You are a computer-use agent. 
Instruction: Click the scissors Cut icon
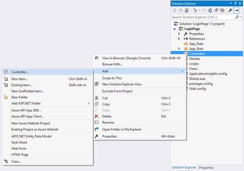97,98
